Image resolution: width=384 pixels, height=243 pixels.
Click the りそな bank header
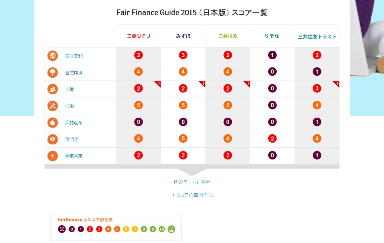tap(272, 36)
